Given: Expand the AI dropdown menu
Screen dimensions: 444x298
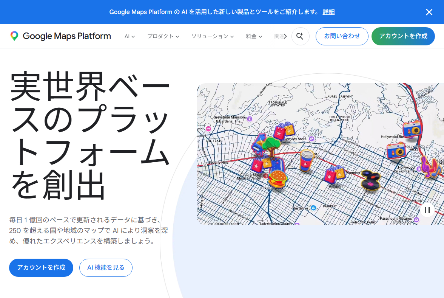Looking at the screenshot, I should tap(129, 36).
